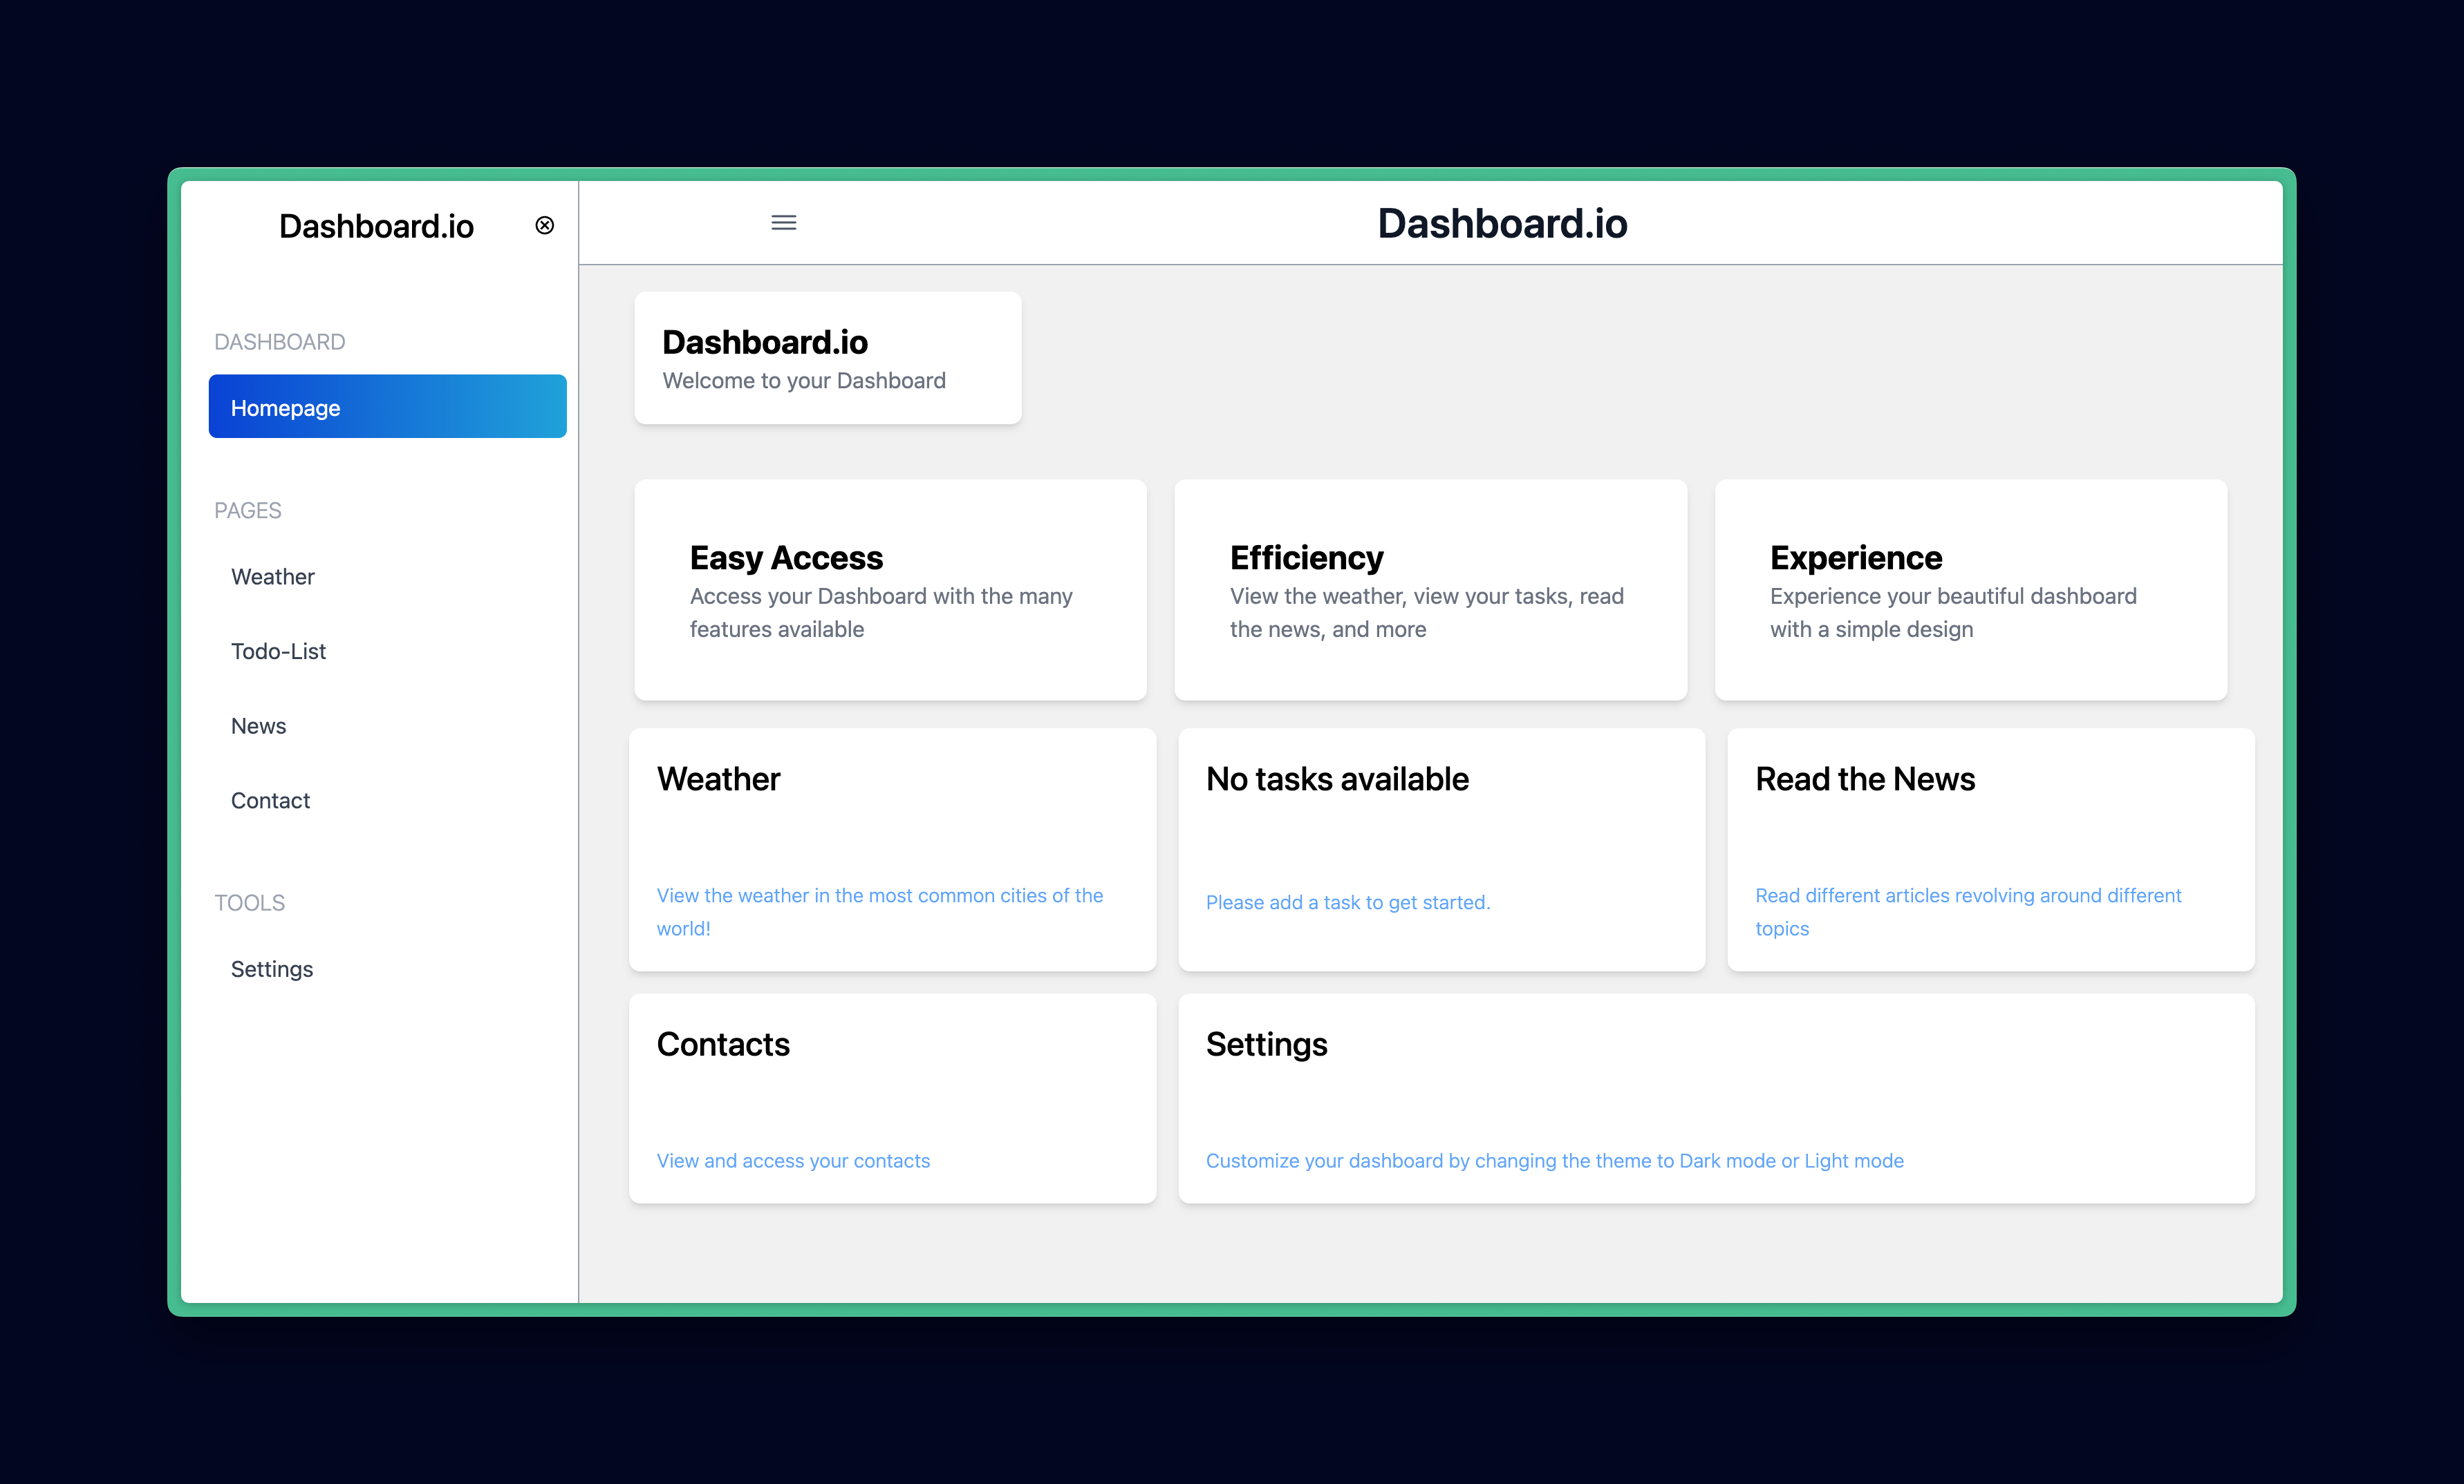
Task: Click 'View the weather in the most common cities' link
Action: 880,911
